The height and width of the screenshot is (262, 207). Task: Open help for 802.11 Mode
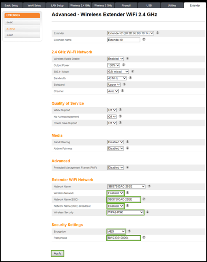(x=132, y=71)
